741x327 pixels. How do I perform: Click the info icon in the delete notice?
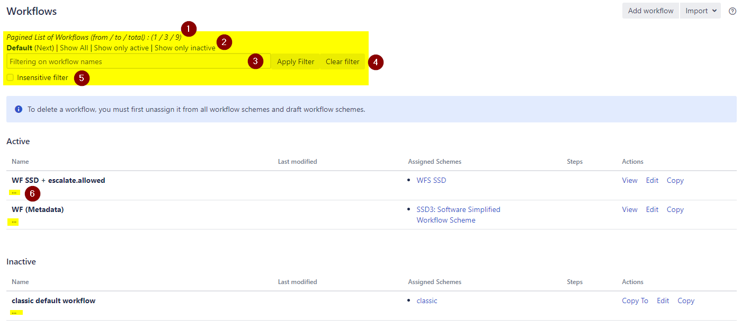coord(19,109)
